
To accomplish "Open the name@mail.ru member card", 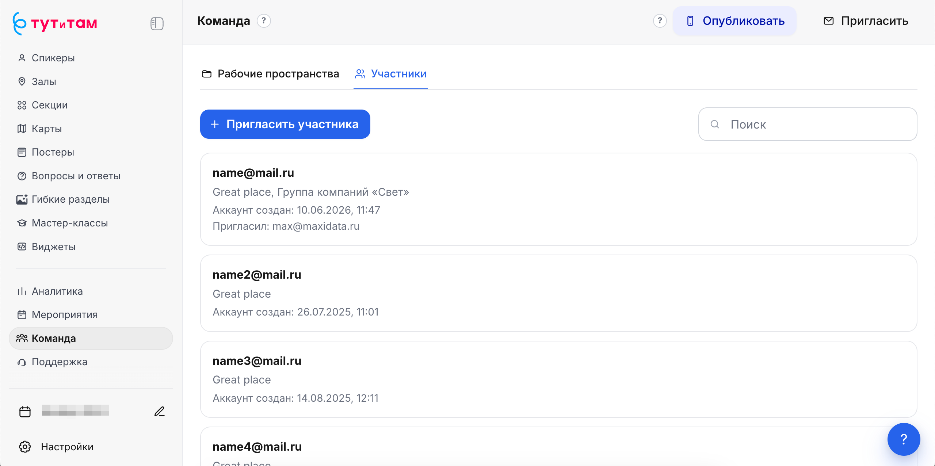I will (x=558, y=199).
